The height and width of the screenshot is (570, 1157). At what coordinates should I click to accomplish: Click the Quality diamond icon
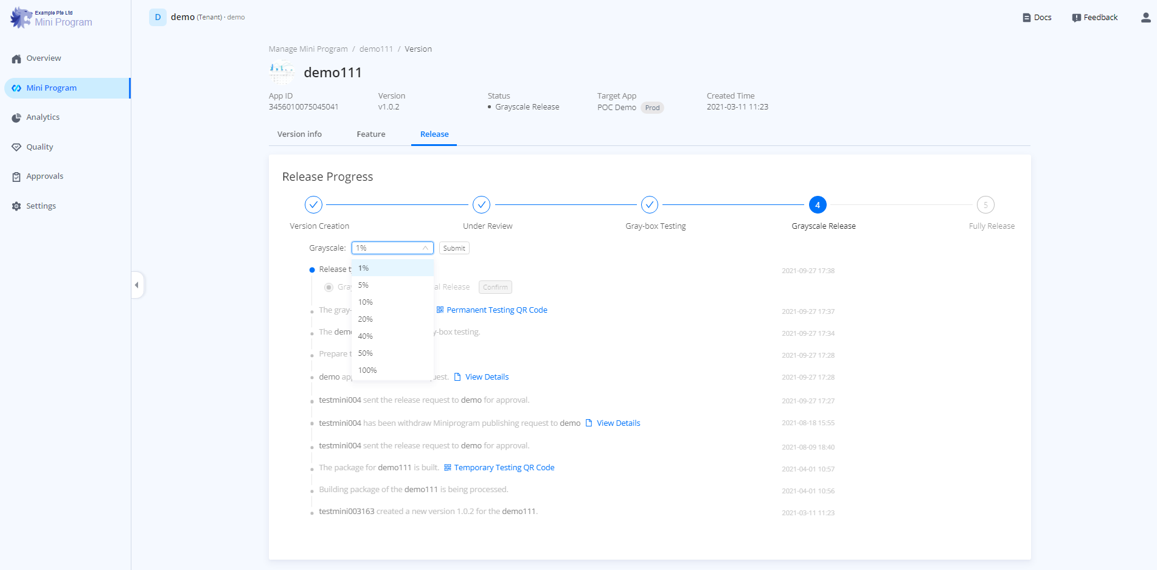point(16,147)
